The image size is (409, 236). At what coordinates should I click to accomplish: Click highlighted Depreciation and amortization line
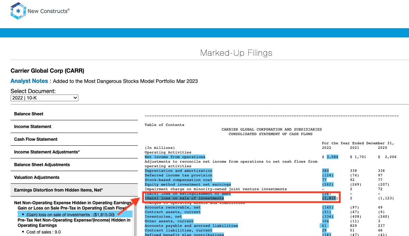(x=178, y=171)
